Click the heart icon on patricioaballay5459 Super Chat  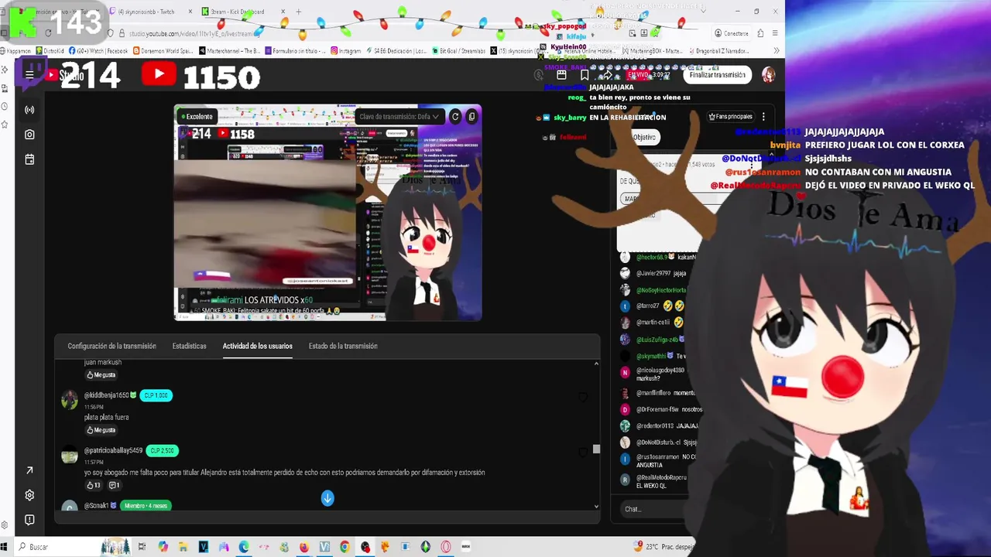coord(583,453)
